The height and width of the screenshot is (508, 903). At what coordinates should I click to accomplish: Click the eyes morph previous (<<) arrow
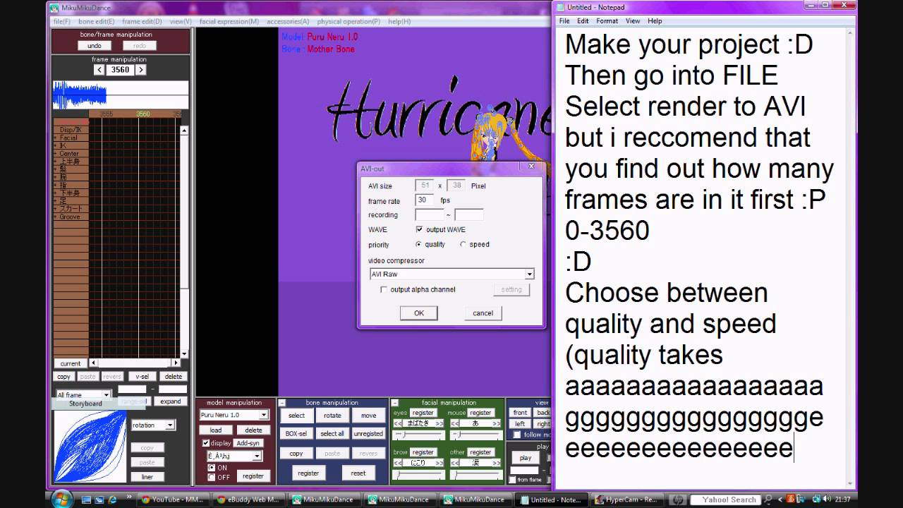pyautogui.click(x=397, y=423)
